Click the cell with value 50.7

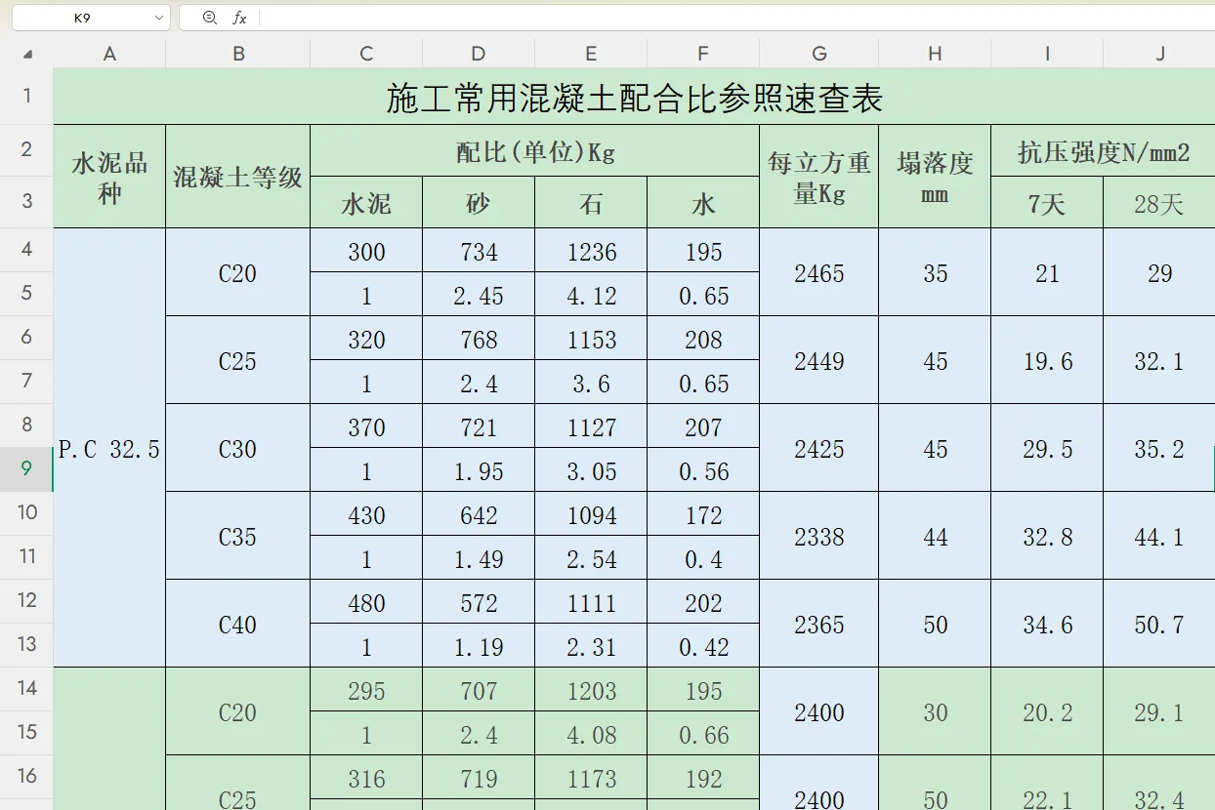coord(1158,623)
